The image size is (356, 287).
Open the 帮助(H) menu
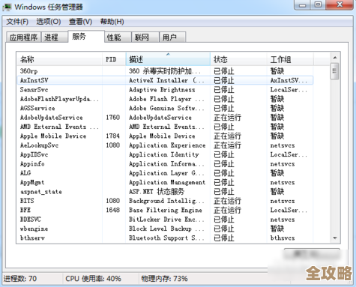click(112, 22)
